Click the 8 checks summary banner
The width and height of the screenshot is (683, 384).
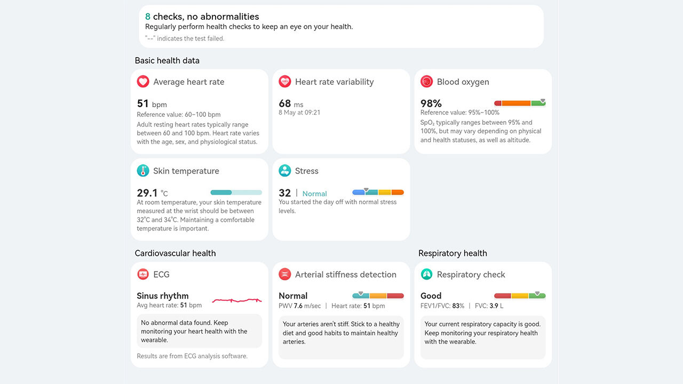pyautogui.click(x=341, y=27)
